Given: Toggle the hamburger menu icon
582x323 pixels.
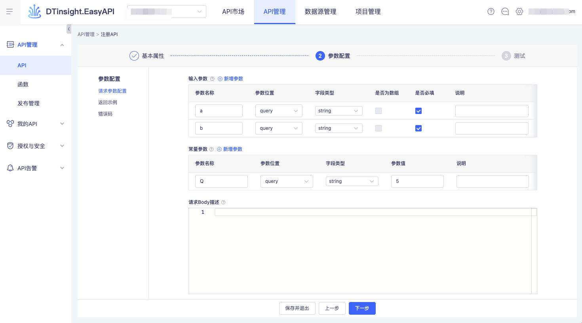Looking at the screenshot, I should [x=10, y=11].
